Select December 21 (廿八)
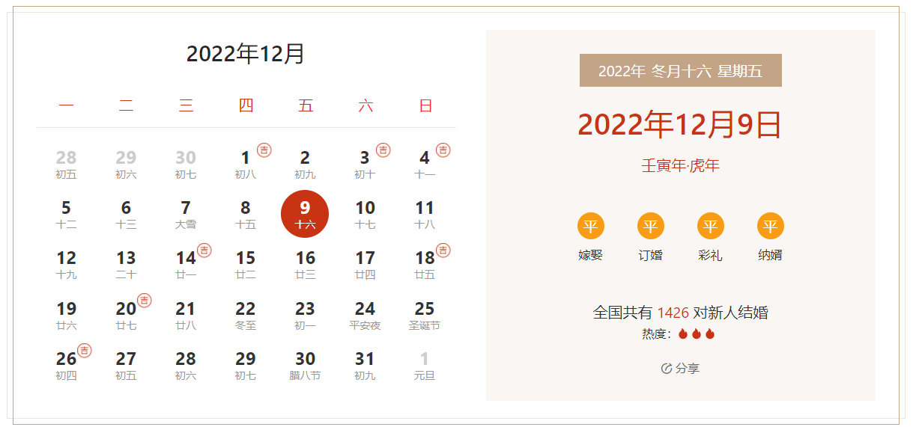913x427 pixels. pos(186,316)
